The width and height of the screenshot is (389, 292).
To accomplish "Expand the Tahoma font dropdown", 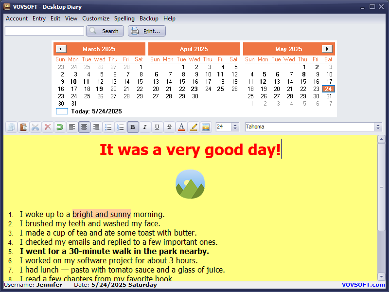I will tap(378, 127).
